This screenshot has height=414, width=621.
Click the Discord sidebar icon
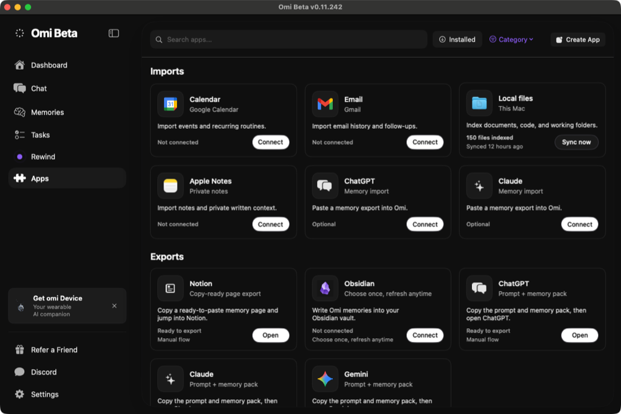pos(19,372)
